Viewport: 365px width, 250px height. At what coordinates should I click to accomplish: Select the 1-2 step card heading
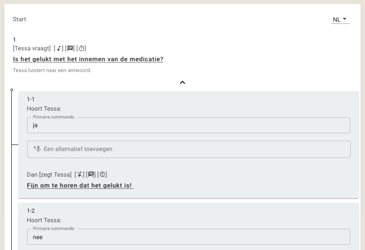point(31,211)
